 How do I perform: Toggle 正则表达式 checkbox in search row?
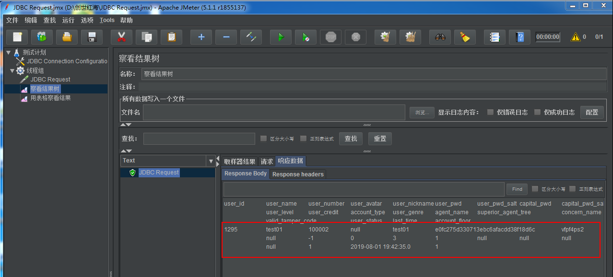point(303,138)
